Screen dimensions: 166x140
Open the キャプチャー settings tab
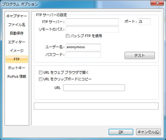(17, 16)
